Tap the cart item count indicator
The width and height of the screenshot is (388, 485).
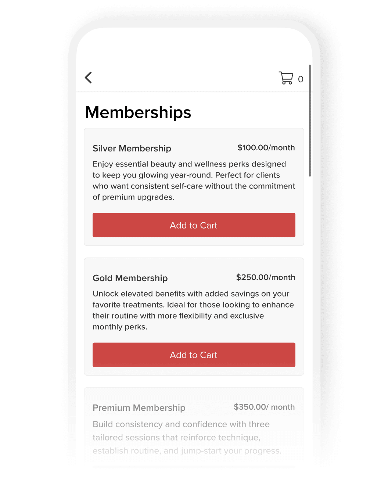coord(301,78)
